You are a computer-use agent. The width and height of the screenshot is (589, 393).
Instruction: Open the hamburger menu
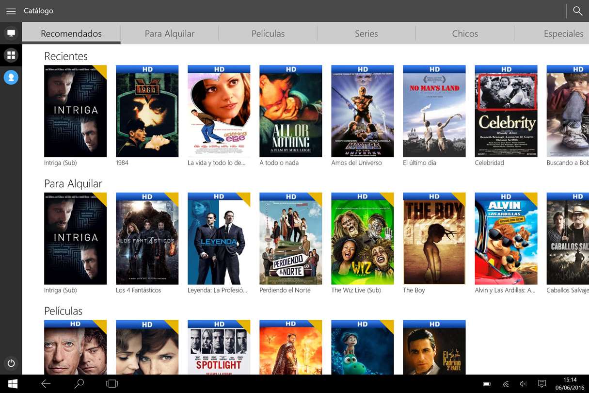tap(11, 11)
